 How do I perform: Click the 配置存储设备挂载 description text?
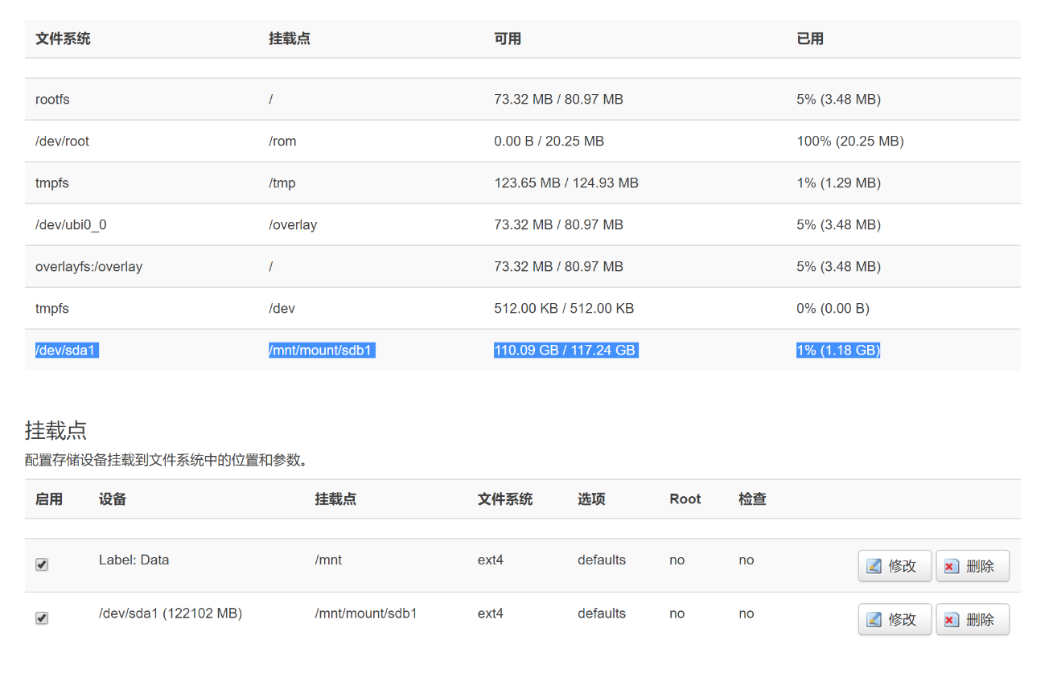click(167, 461)
